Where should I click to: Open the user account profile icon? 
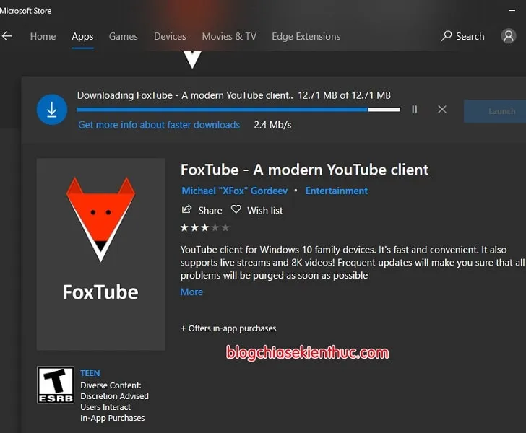click(x=509, y=36)
